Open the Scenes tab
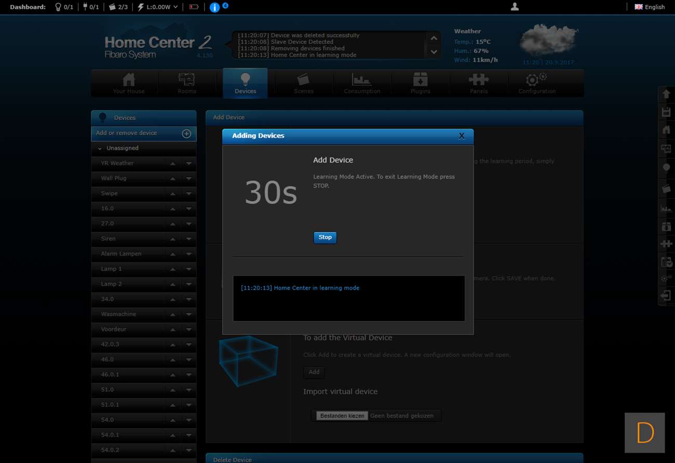Viewport: 675px width, 463px height. pyautogui.click(x=303, y=83)
